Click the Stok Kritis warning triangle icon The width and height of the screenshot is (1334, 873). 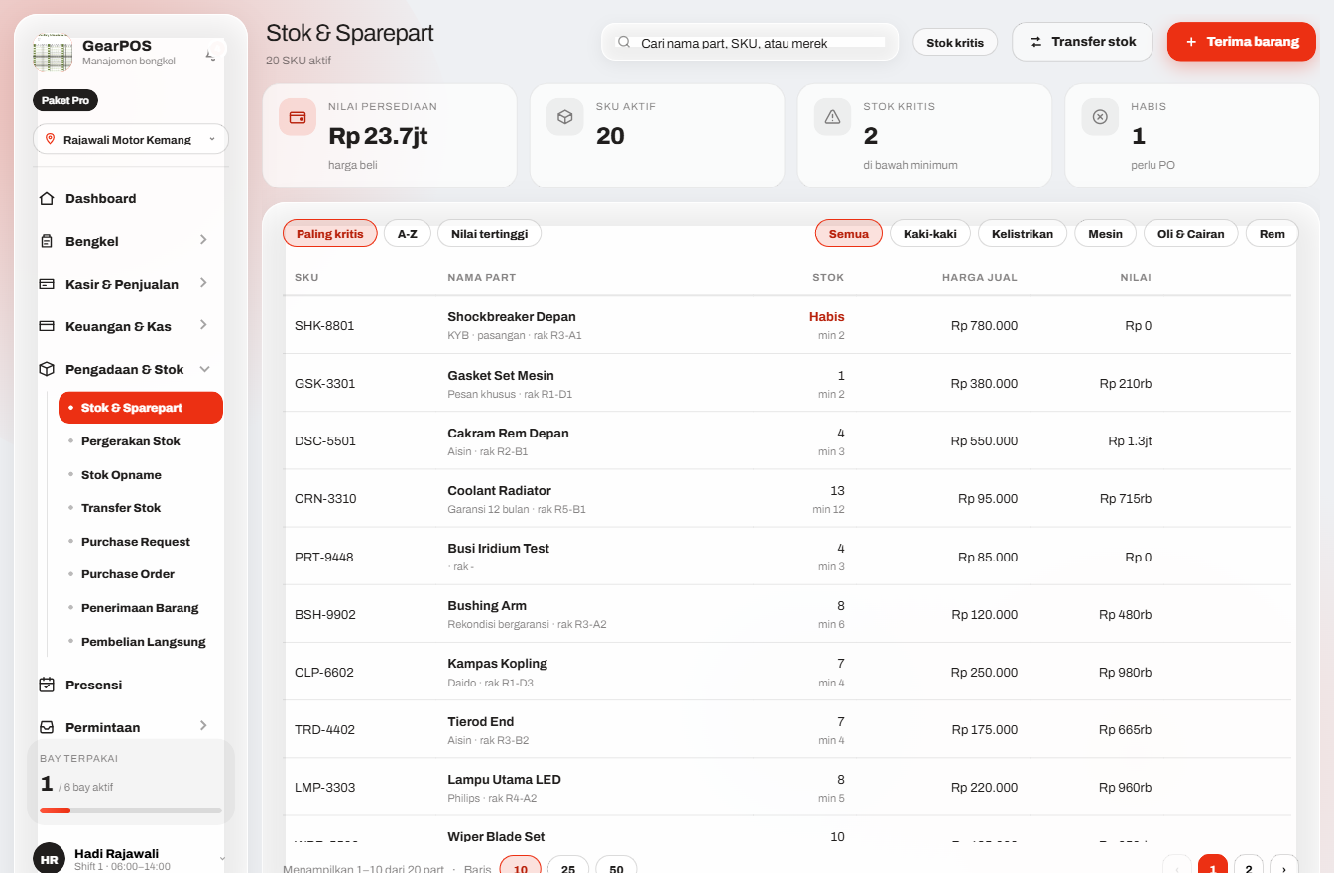tap(832, 117)
